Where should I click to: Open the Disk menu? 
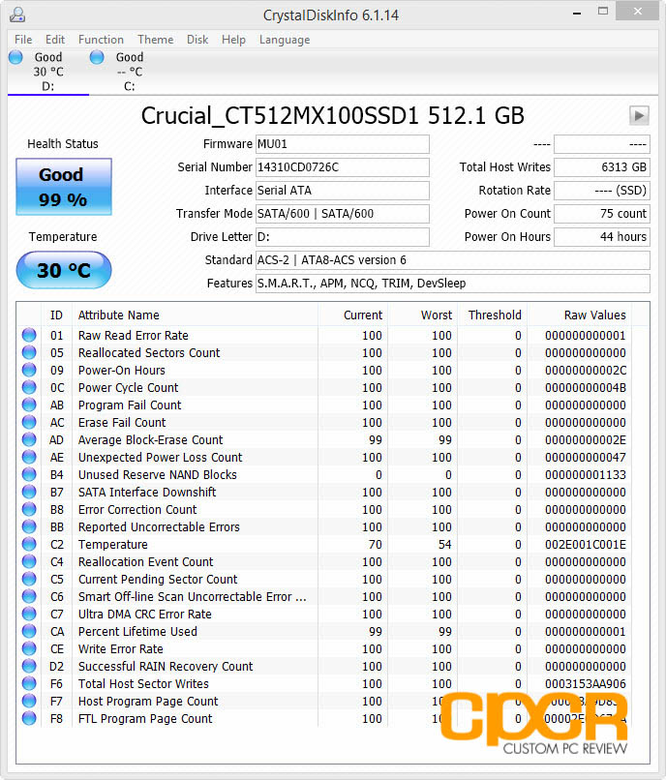click(x=197, y=40)
